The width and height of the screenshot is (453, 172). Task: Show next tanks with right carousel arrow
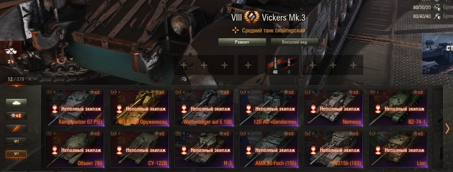448,128
